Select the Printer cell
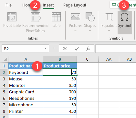Screen dimensions: 136x118 (26, 111)
